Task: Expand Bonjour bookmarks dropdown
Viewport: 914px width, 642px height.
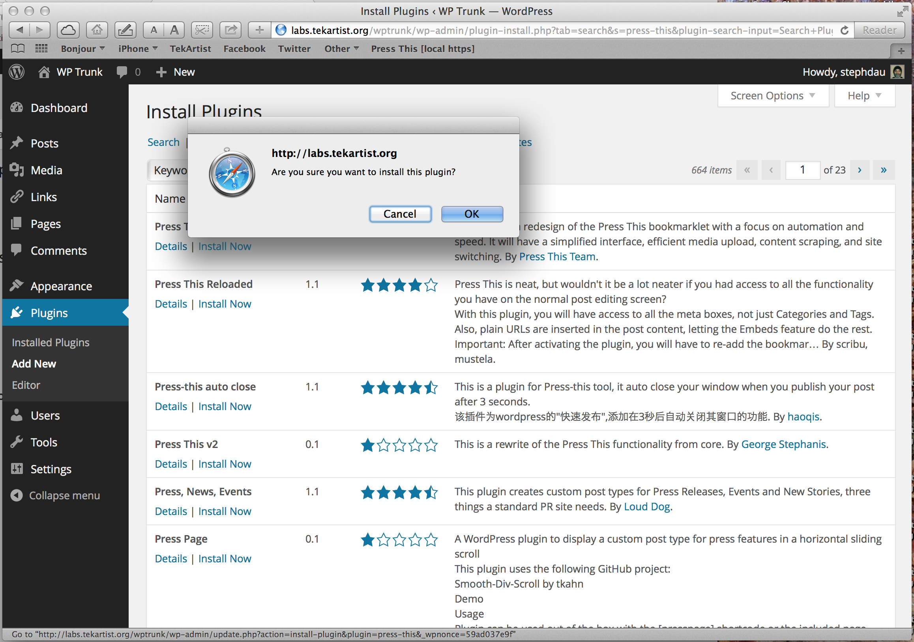Action: click(83, 49)
